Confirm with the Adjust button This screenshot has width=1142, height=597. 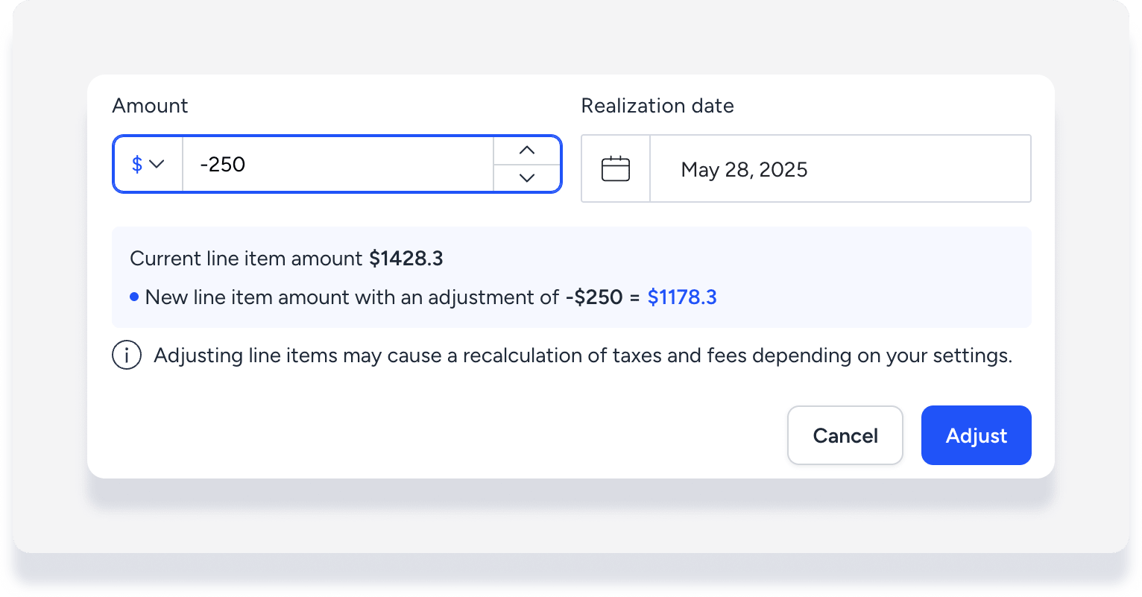tap(976, 435)
